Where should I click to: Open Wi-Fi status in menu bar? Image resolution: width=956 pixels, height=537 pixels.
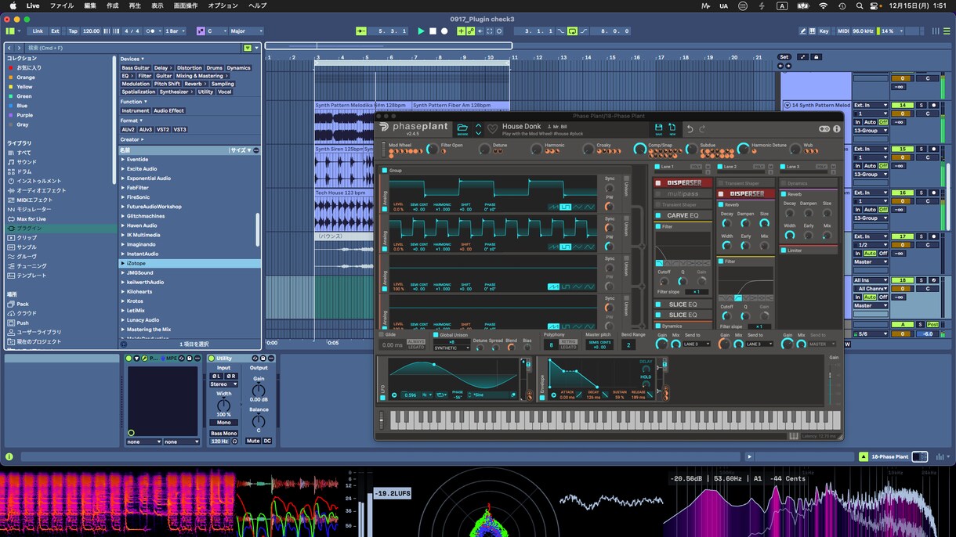coord(823,5)
